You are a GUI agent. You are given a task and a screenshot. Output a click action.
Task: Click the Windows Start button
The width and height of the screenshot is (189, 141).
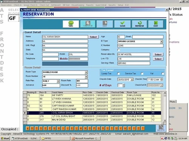click(x=5, y=138)
